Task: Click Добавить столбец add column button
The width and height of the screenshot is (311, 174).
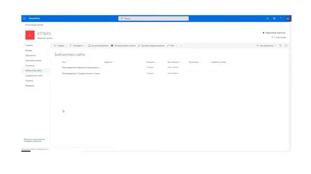Action: pos(218,62)
